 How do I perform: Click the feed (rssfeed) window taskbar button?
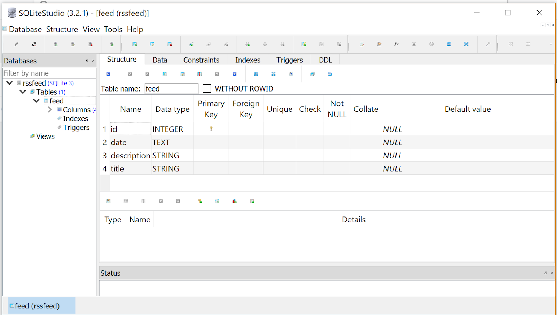[41, 306]
